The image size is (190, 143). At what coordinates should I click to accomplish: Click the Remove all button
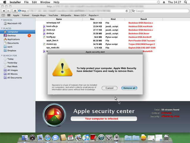pos(129,88)
